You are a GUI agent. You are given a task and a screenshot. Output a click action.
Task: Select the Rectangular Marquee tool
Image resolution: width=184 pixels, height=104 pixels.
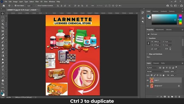(x=3, y=17)
